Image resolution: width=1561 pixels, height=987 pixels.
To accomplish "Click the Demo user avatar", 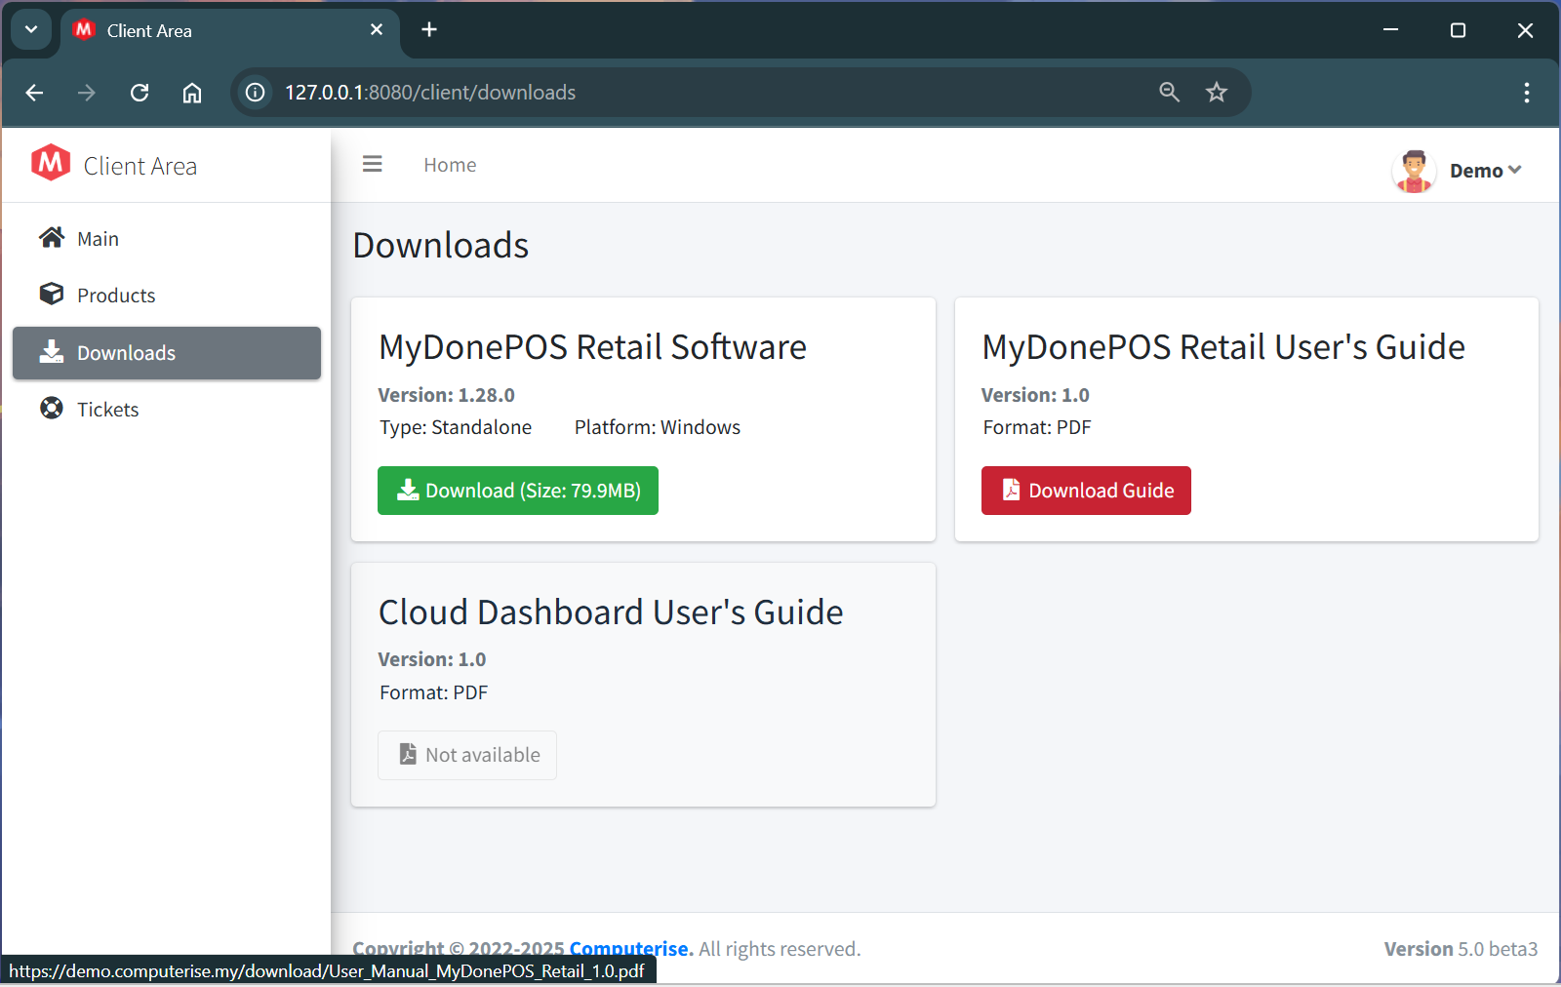I will (1413, 171).
